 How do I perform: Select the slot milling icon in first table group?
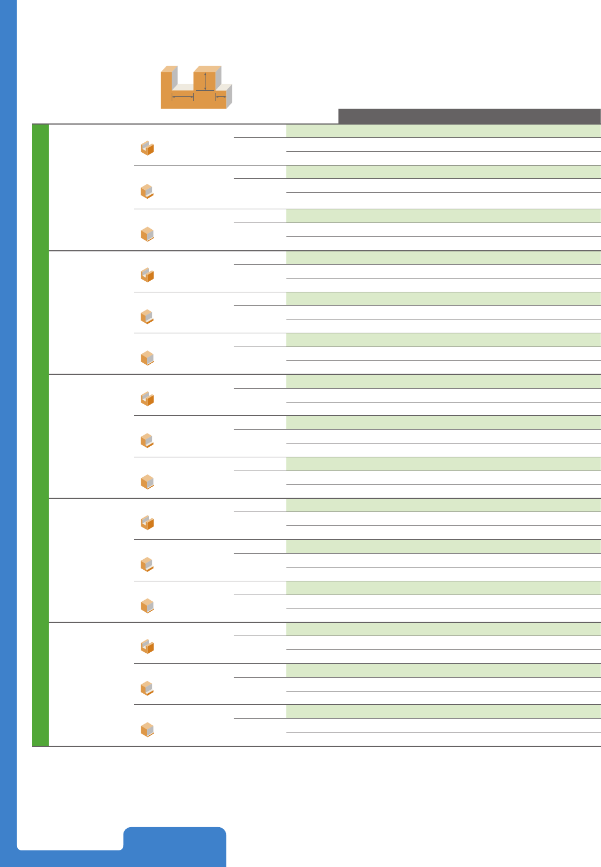tap(147, 148)
